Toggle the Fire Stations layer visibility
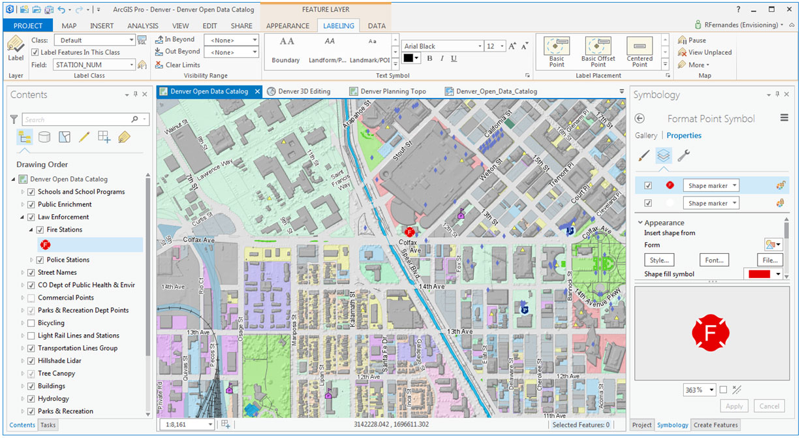Viewport: 802px width, 438px height. click(40, 230)
